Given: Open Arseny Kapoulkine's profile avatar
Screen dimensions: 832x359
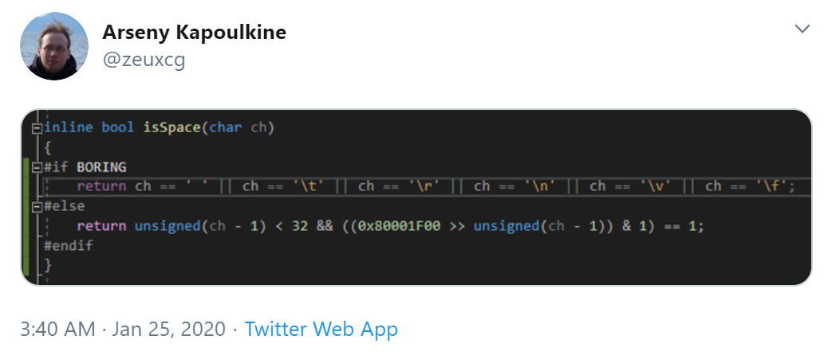Looking at the screenshot, I should 53,46.
